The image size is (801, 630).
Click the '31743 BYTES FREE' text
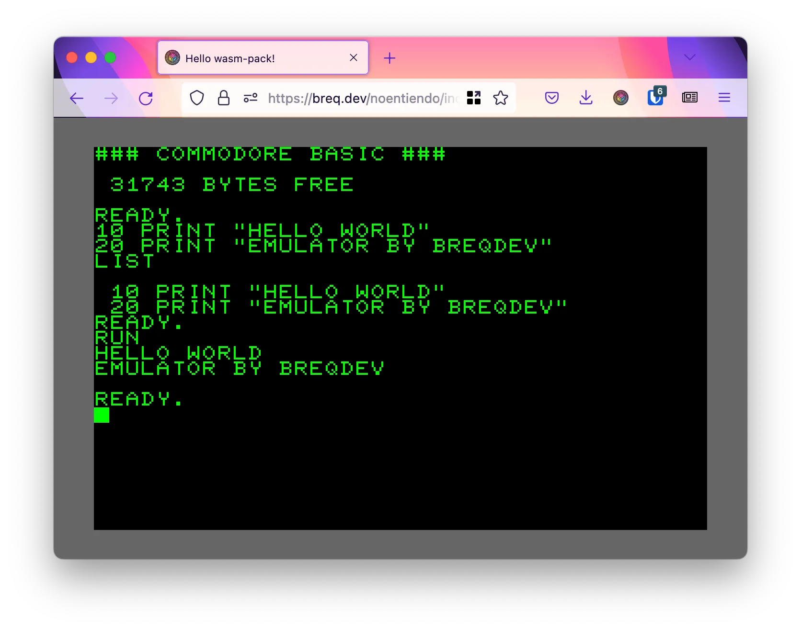[x=232, y=185]
